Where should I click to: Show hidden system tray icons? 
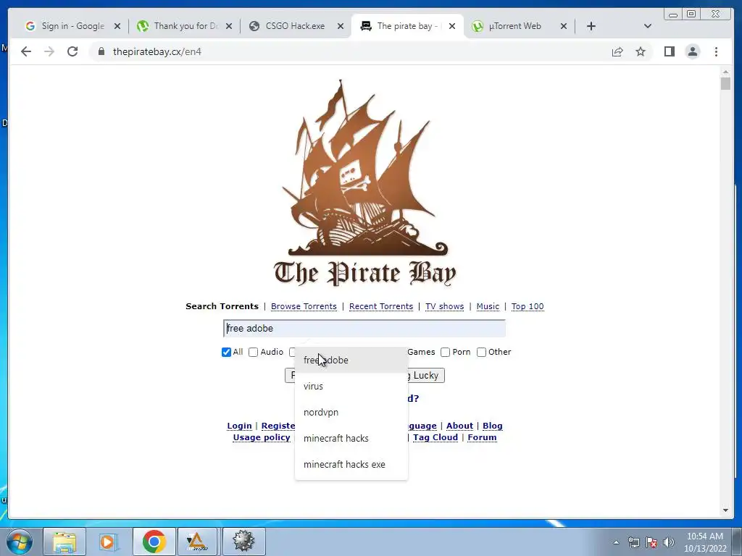point(616,542)
